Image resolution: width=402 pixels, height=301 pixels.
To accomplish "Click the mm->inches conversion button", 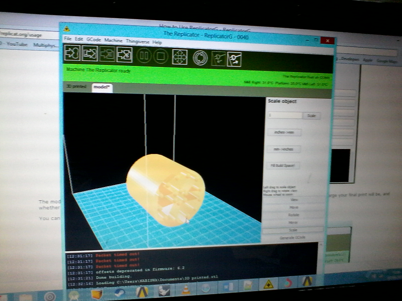I will (283, 149).
